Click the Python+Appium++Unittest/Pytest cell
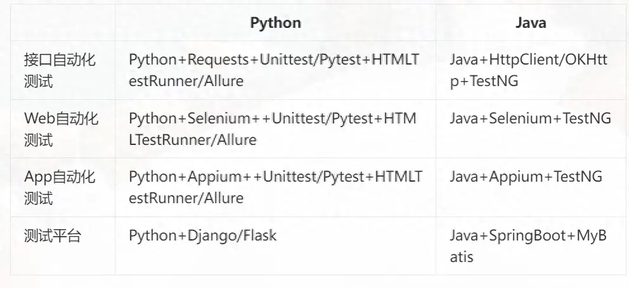Viewport: 629px width, 288px height. tap(275, 187)
